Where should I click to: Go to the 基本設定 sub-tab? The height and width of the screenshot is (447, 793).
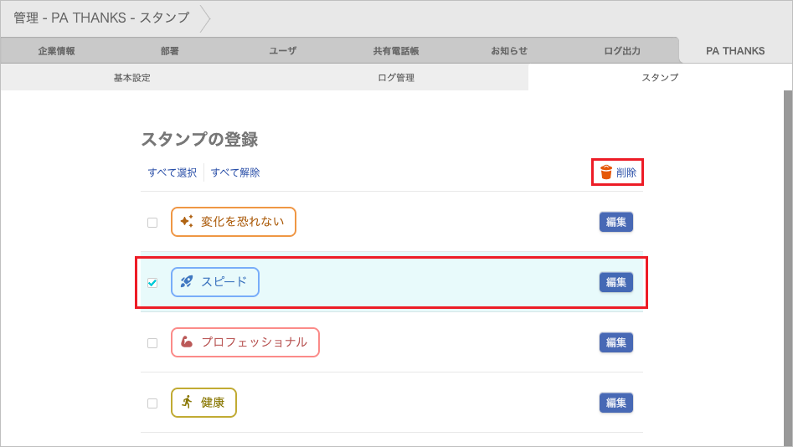132,77
